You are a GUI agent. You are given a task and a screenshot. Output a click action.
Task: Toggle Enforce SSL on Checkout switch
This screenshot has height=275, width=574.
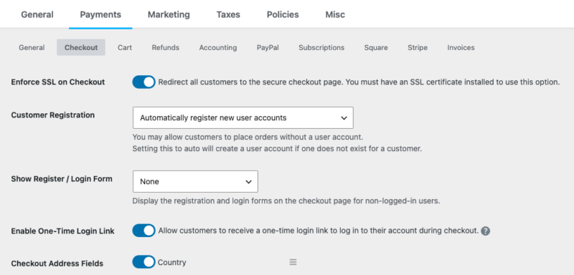pyautogui.click(x=143, y=82)
